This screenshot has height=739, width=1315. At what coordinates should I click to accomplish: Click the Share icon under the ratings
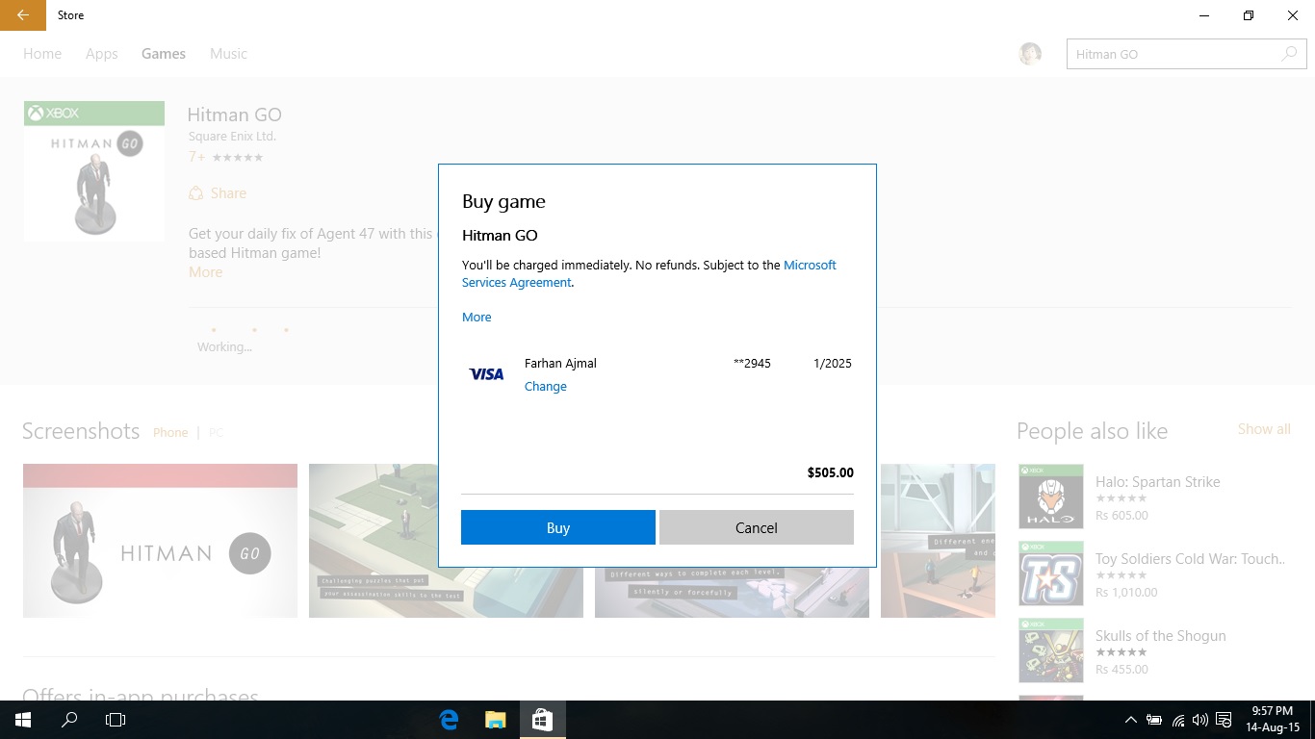(x=196, y=193)
